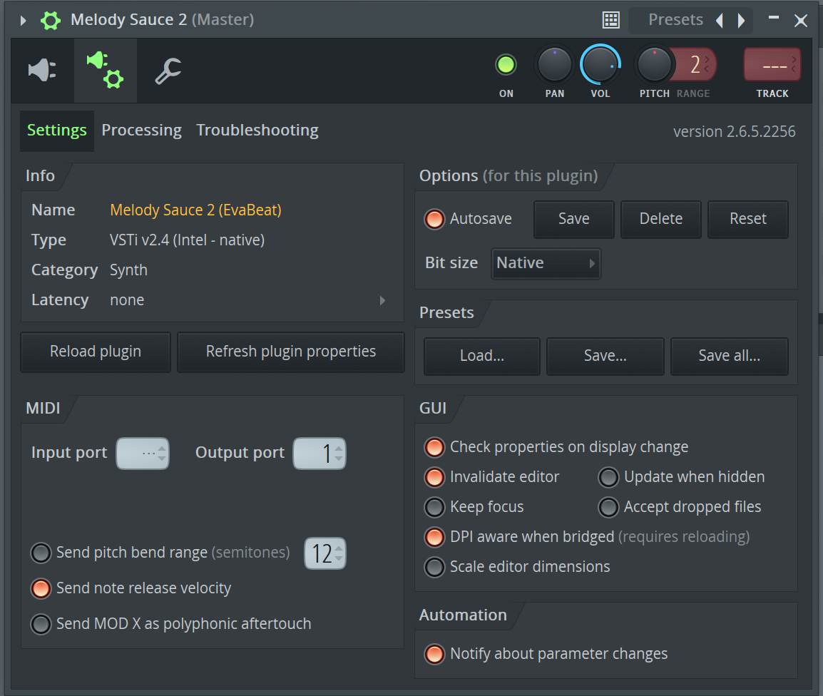
Task: Open the Bit size Native dropdown
Action: (x=546, y=263)
